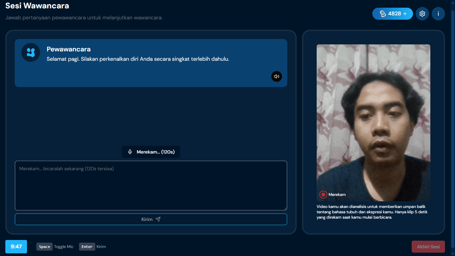
Task: Open the info "i" button
Action: click(x=438, y=14)
